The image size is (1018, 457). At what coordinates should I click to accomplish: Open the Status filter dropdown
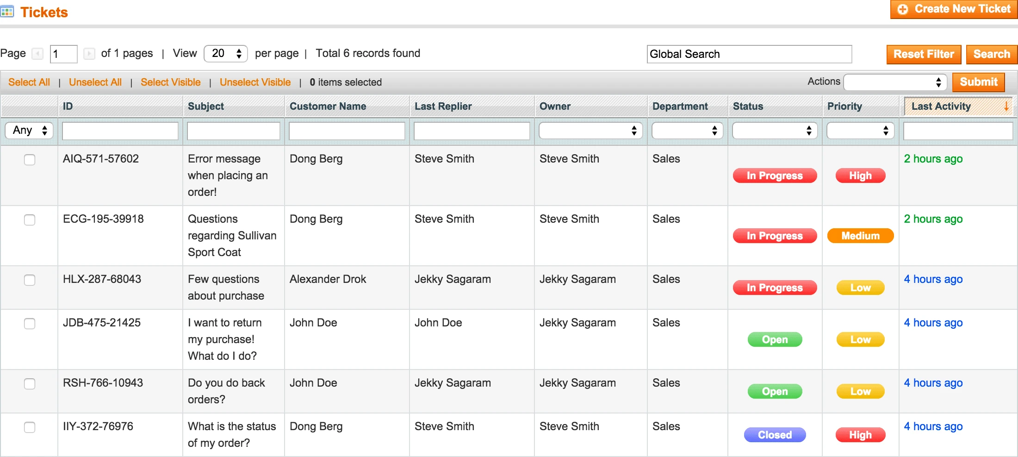click(774, 130)
